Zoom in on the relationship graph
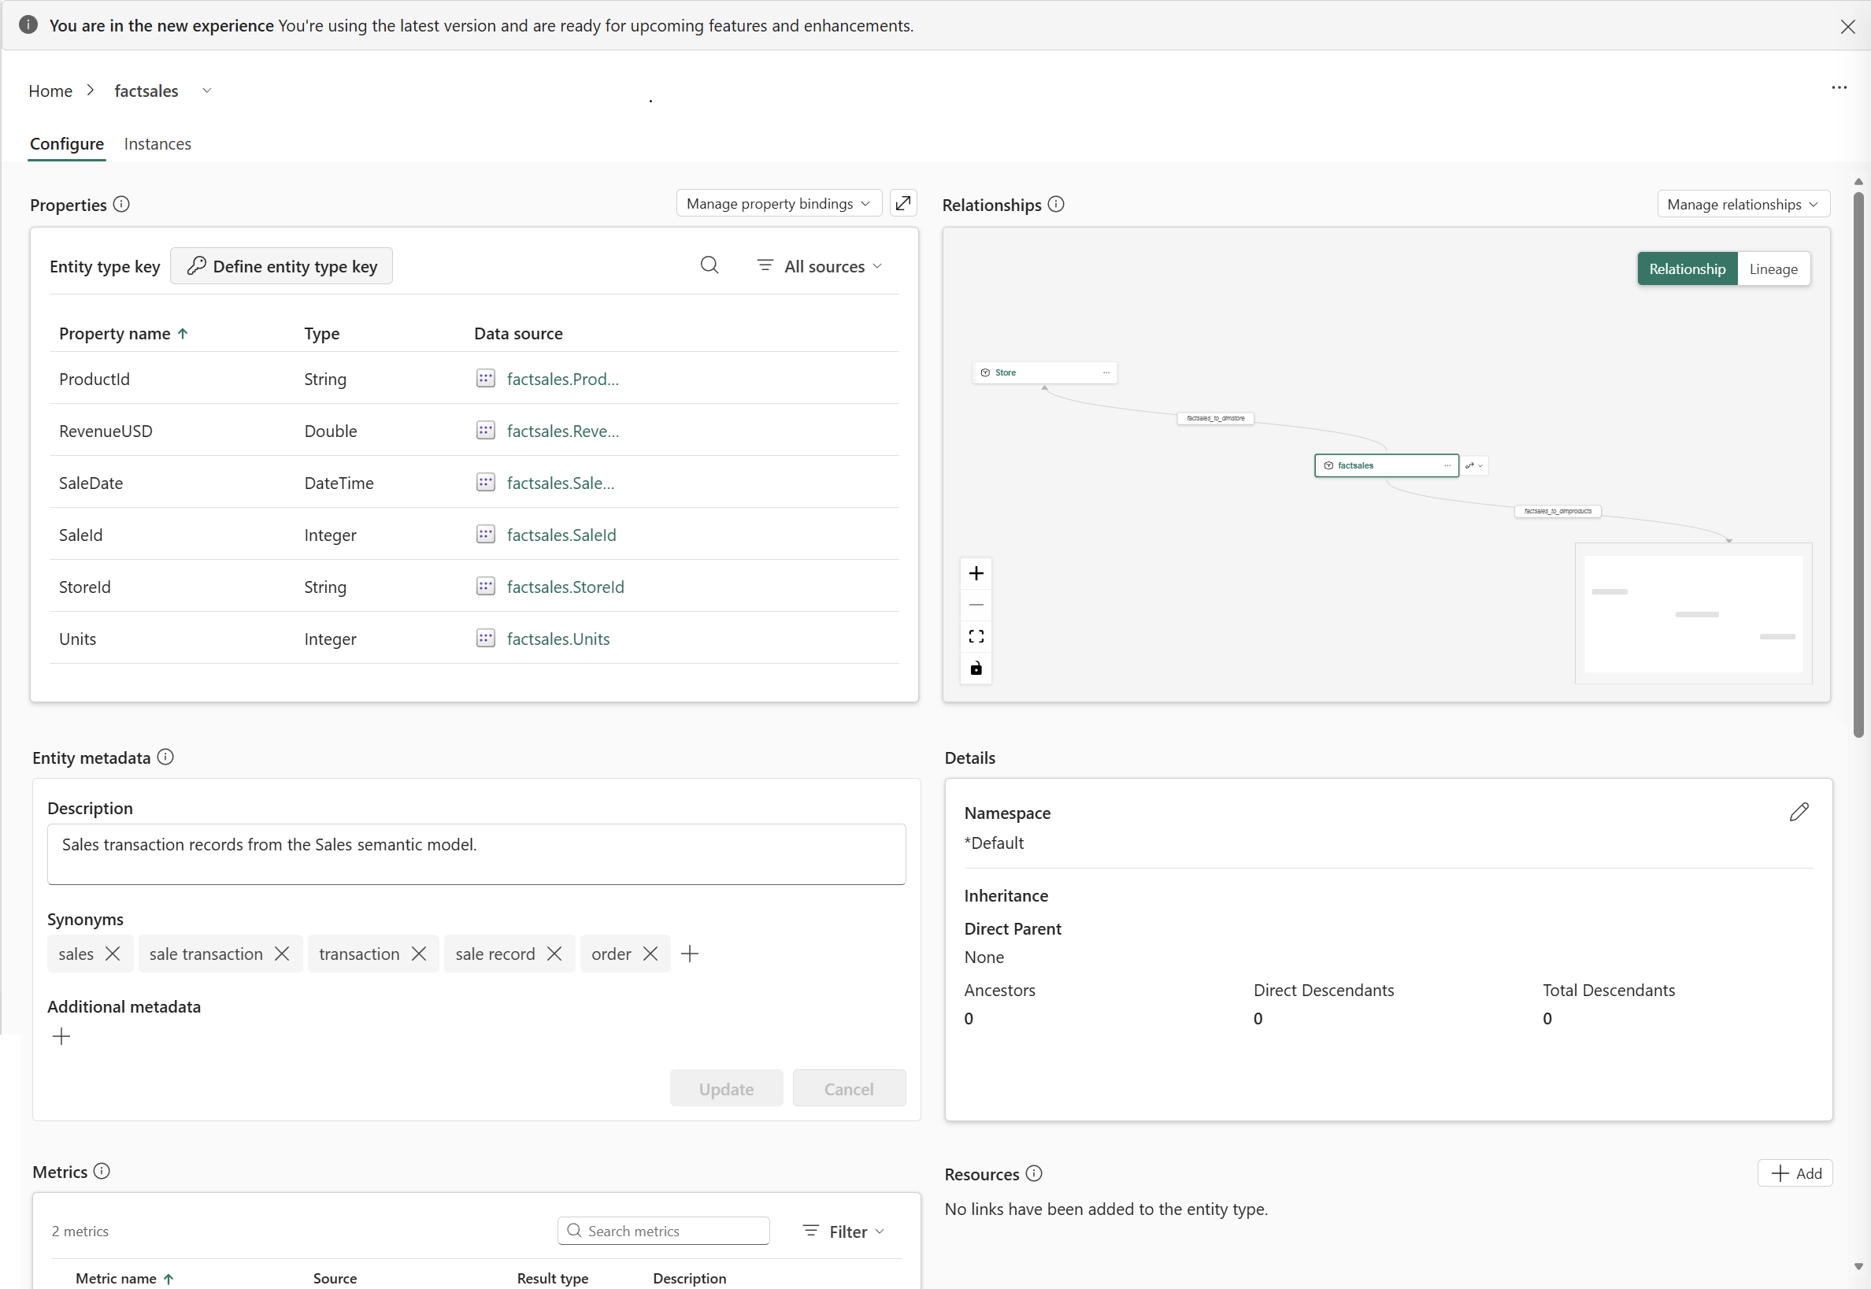Image resolution: width=1871 pixels, height=1289 pixels. (x=976, y=573)
